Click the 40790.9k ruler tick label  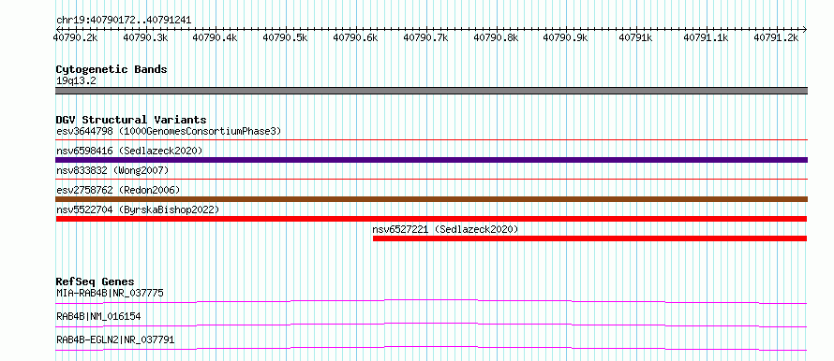[565, 37]
